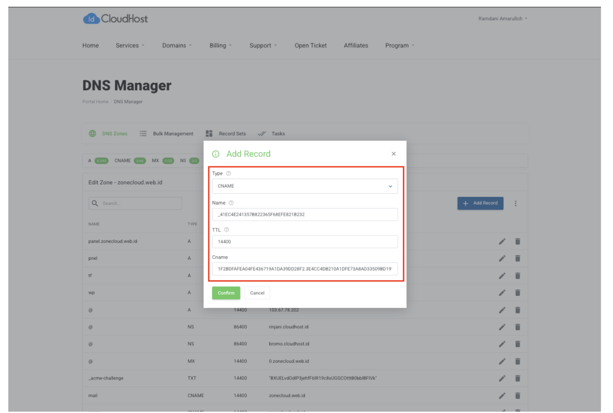Screen dimensions: 613x413
Task: Click the _acme-challenge record name
Action: [106, 378]
